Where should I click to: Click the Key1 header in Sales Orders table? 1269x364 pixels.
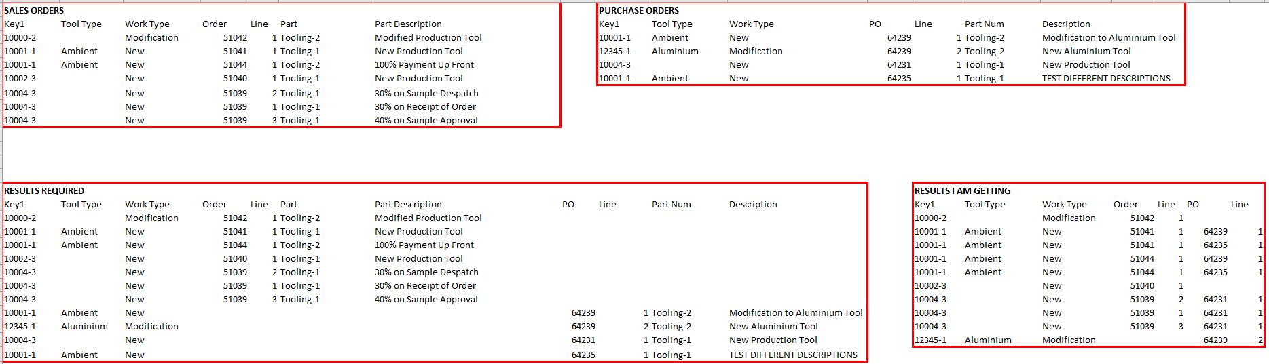14,24
